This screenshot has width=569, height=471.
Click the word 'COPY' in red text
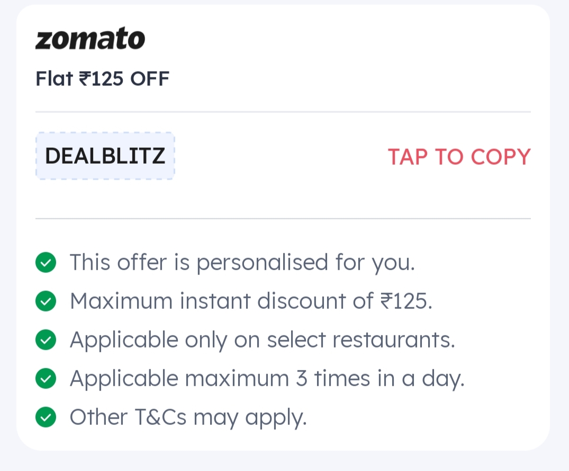click(501, 157)
